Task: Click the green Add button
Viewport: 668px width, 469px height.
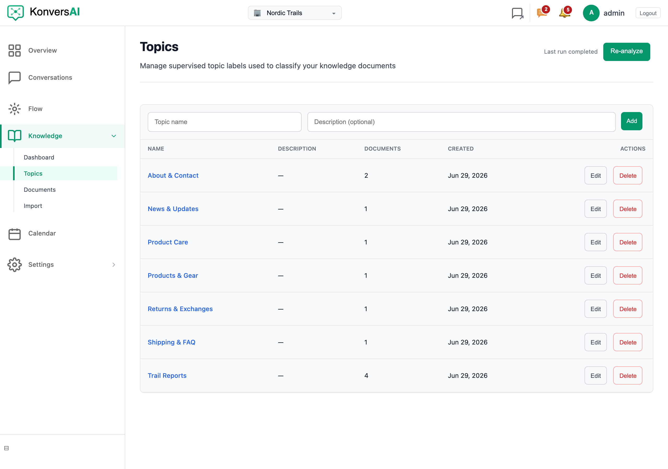Action: point(631,121)
